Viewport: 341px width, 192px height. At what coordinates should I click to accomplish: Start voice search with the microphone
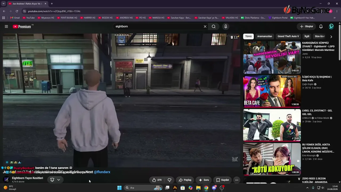(226, 26)
